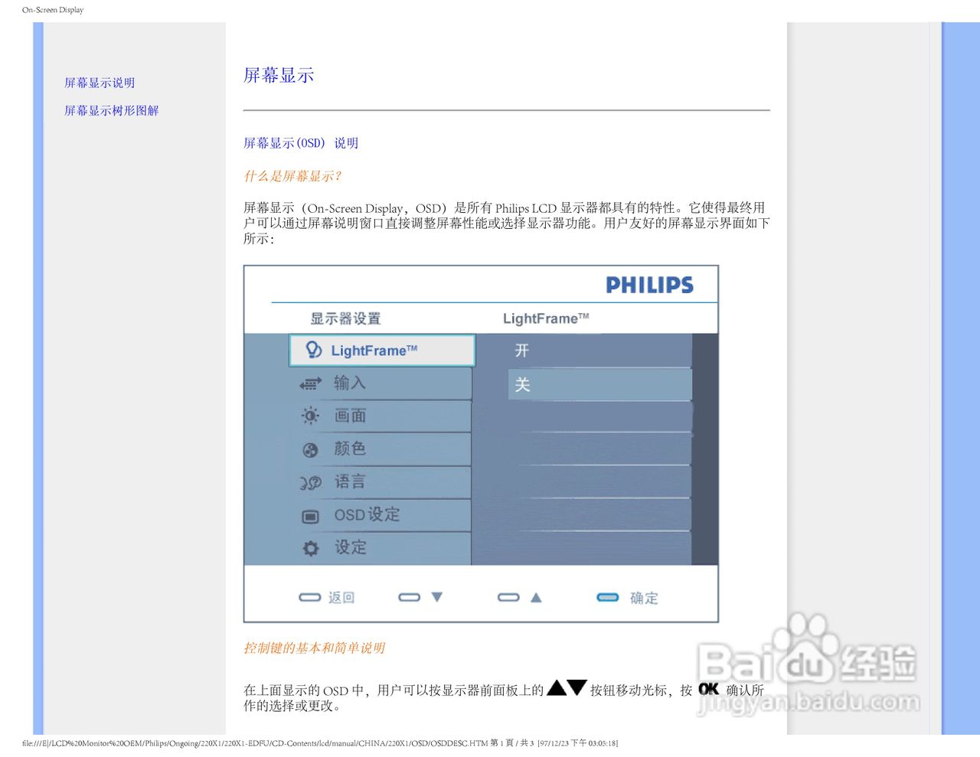Click the 输入 input arrow icon
980x757 pixels.
pyautogui.click(x=310, y=383)
